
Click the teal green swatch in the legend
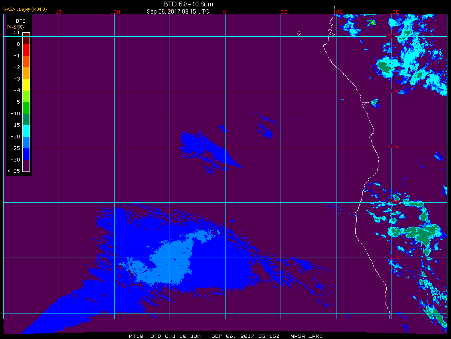26,119
